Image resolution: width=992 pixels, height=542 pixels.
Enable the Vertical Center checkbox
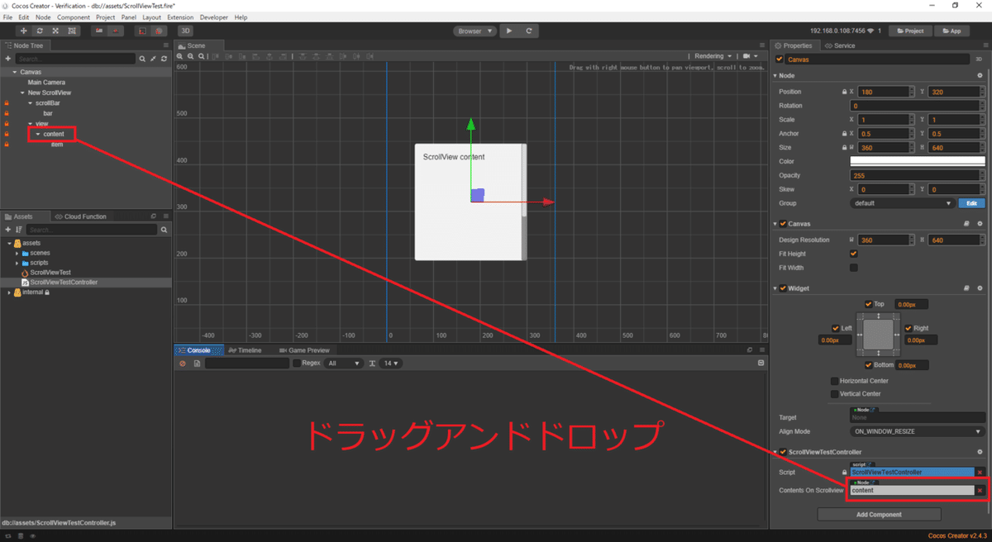834,394
